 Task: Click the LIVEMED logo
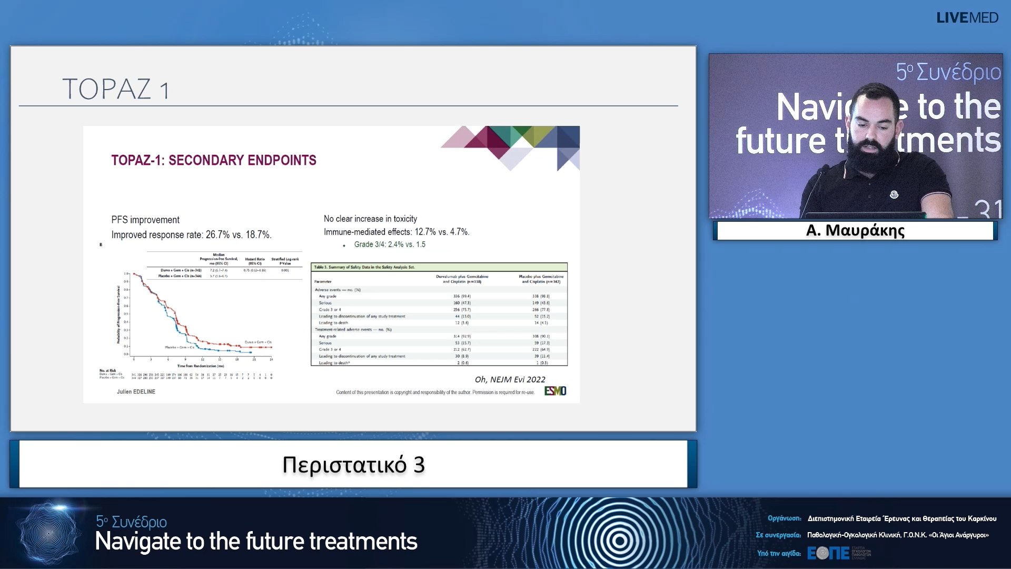pos(967,18)
